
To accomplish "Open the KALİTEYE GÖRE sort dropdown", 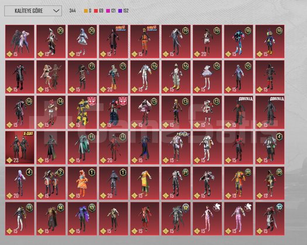I will click(33, 10).
